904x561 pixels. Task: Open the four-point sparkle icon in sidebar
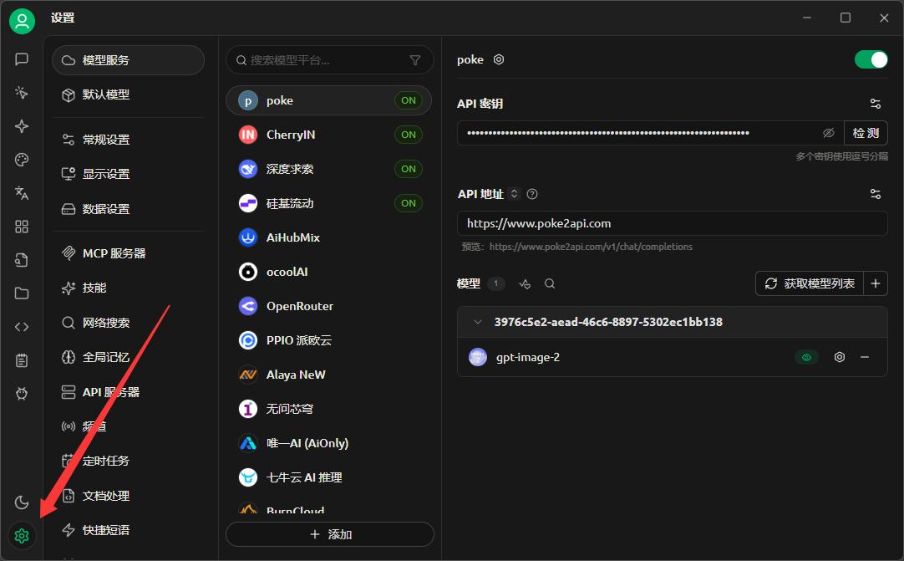[22, 126]
